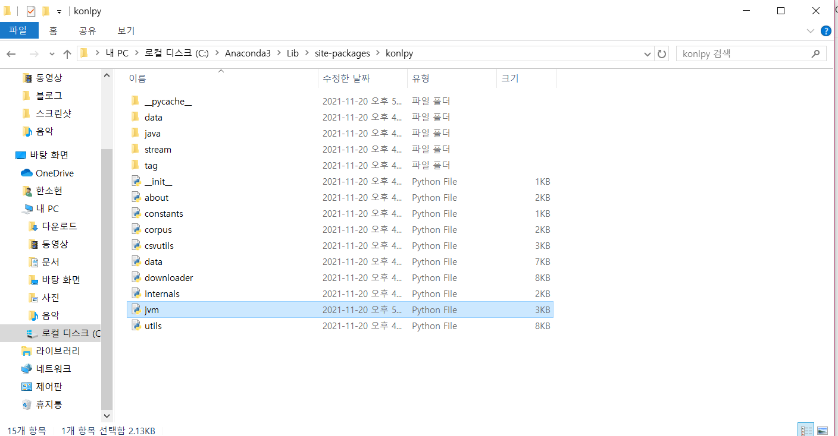Open 네트워크 in the navigation pane
The width and height of the screenshot is (838, 436).
(x=54, y=369)
